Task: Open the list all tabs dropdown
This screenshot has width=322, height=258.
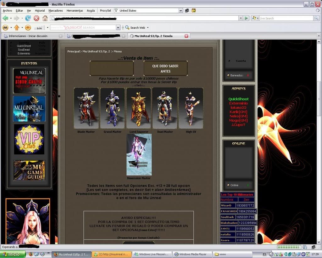Action: [x=319, y=36]
